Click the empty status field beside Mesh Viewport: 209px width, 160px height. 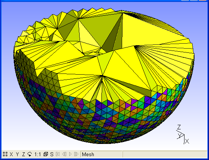point(165,154)
